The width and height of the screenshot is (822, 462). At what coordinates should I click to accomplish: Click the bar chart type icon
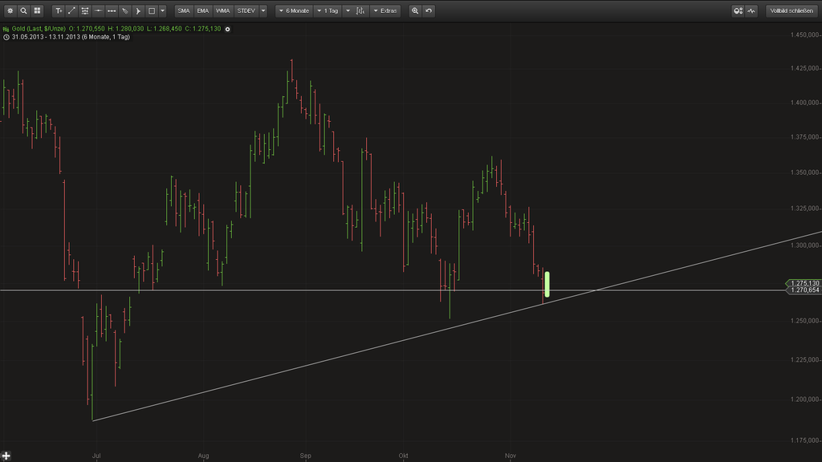click(x=360, y=10)
